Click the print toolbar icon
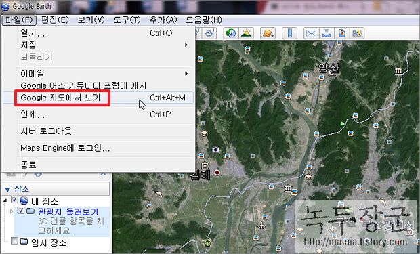The width and height of the screenshot is (420, 254). (327, 33)
